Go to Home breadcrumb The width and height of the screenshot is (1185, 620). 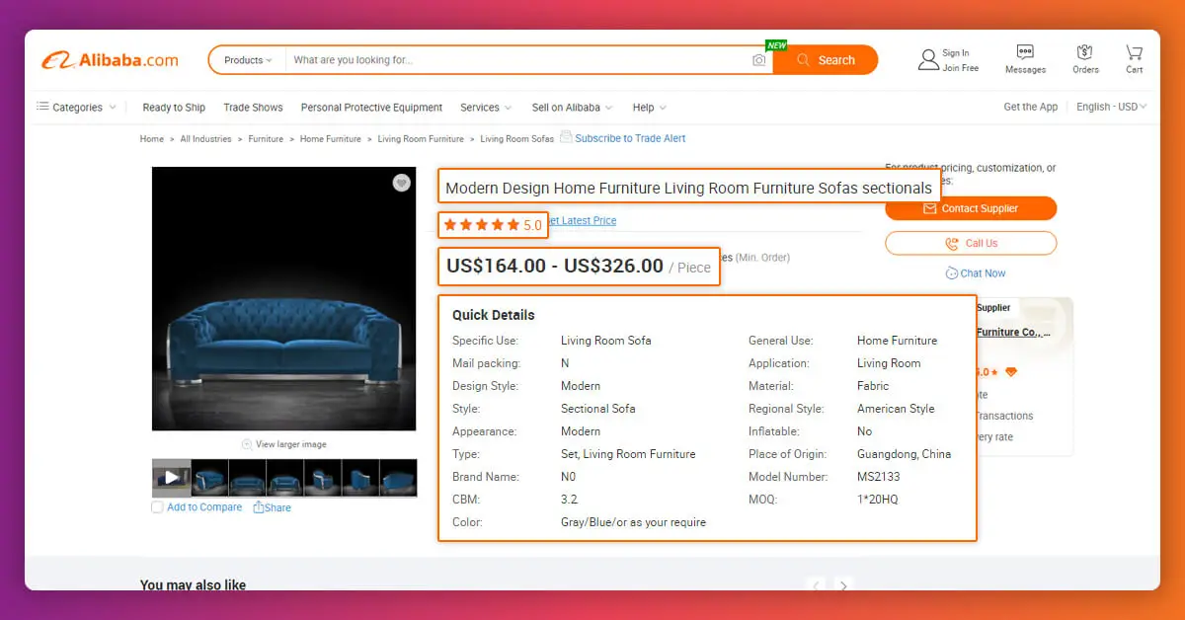click(x=152, y=139)
